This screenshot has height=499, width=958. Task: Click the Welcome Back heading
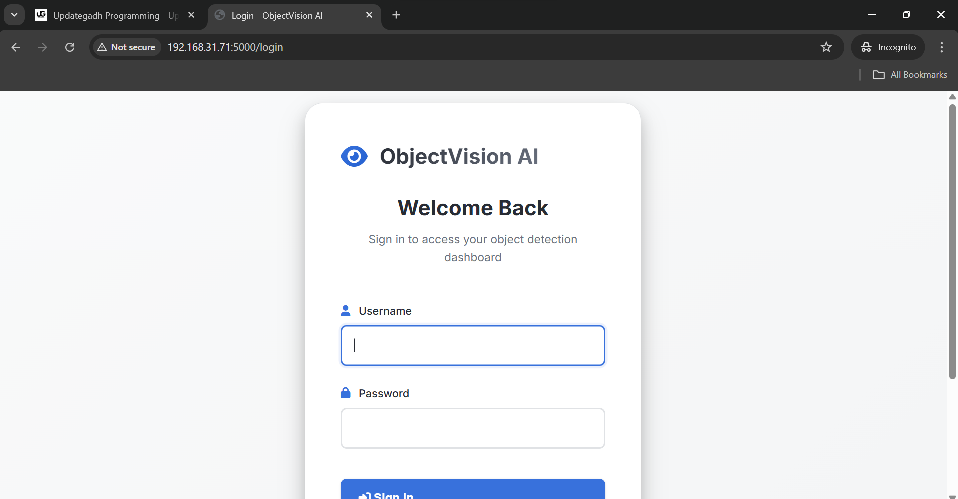coord(473,208)
